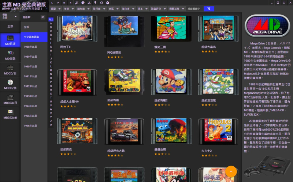The width and height of the screenshot is (293, 182).
Task: Open the 超級瑪麗 Super Mario World cartridge
Action: click(124, 82)
